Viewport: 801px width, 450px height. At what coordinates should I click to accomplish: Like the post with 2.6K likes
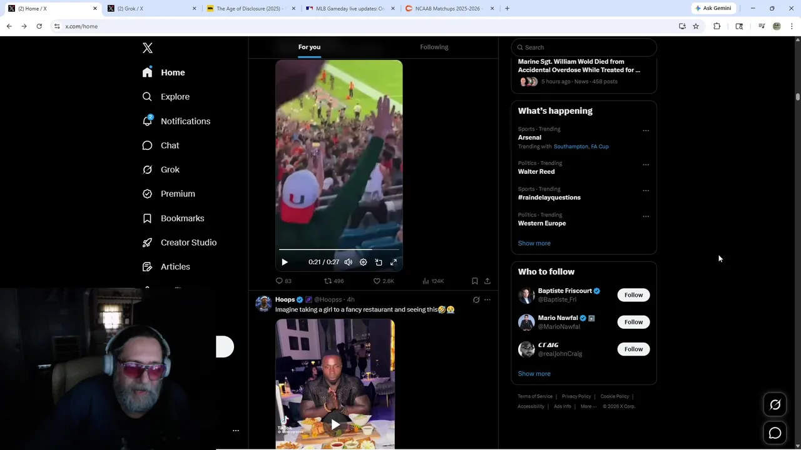[384, 281]
